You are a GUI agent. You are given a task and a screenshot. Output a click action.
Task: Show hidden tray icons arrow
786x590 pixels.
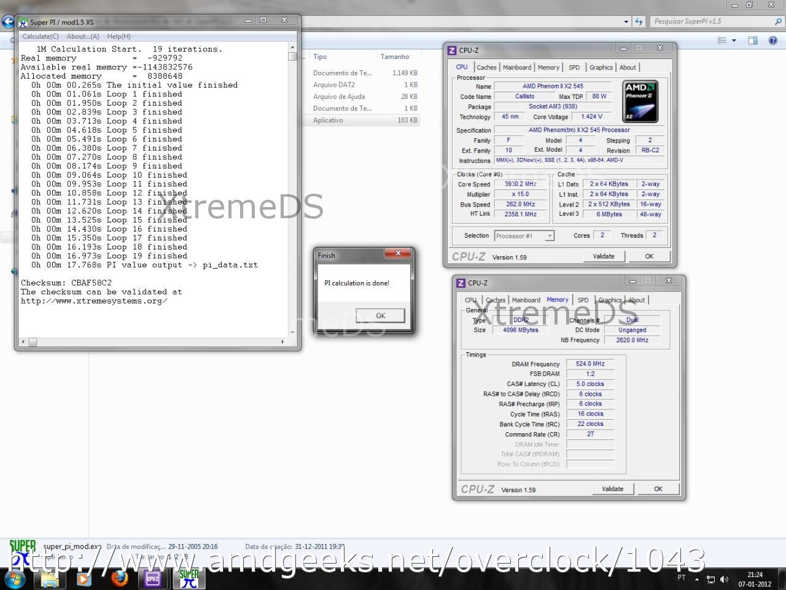click(x=696, y=579)
